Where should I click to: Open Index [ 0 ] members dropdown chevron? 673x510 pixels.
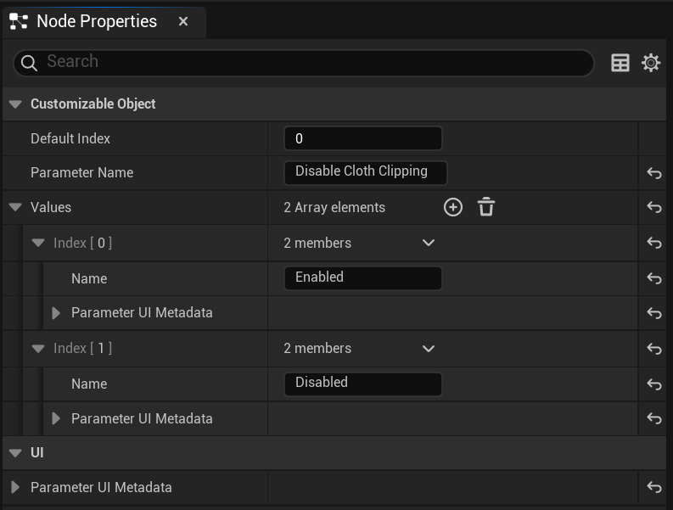click(x=429, y=243)
